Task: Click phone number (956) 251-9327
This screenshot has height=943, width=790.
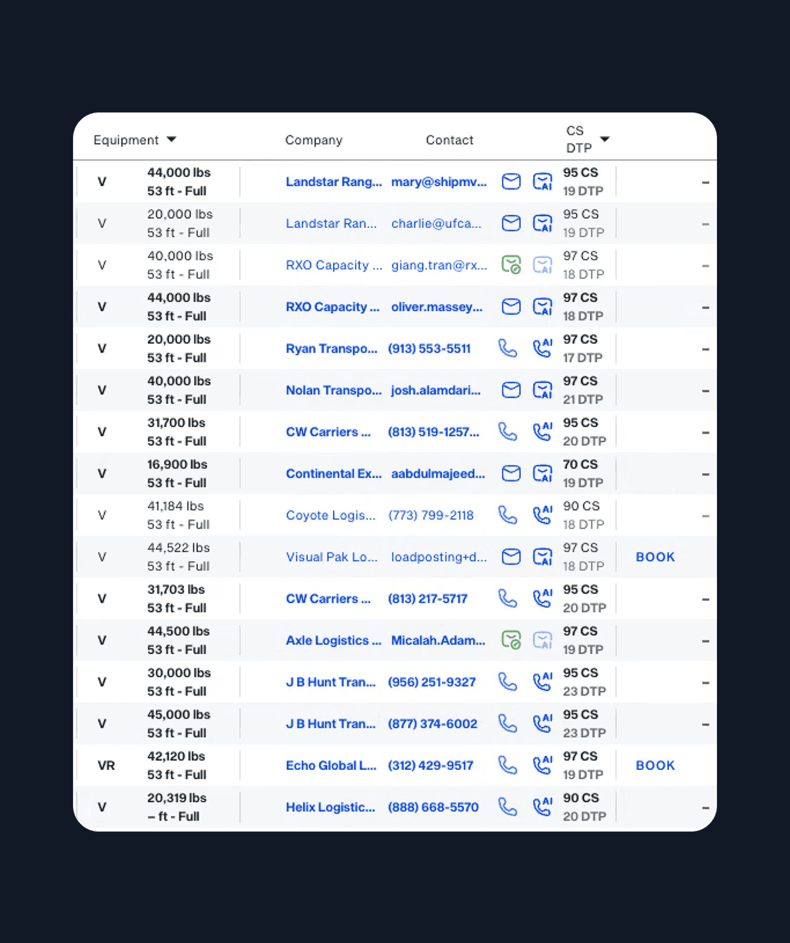Action: pyautogui.click(x=432, y=682)
